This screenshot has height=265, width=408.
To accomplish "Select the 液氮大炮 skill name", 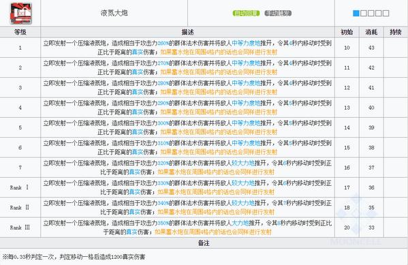I will coord(114,13).
